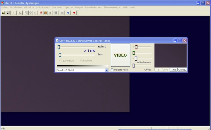This screenshot has width=211, height=130.
Task: Click the list lines toolbar icon
Action: [56, 13]
